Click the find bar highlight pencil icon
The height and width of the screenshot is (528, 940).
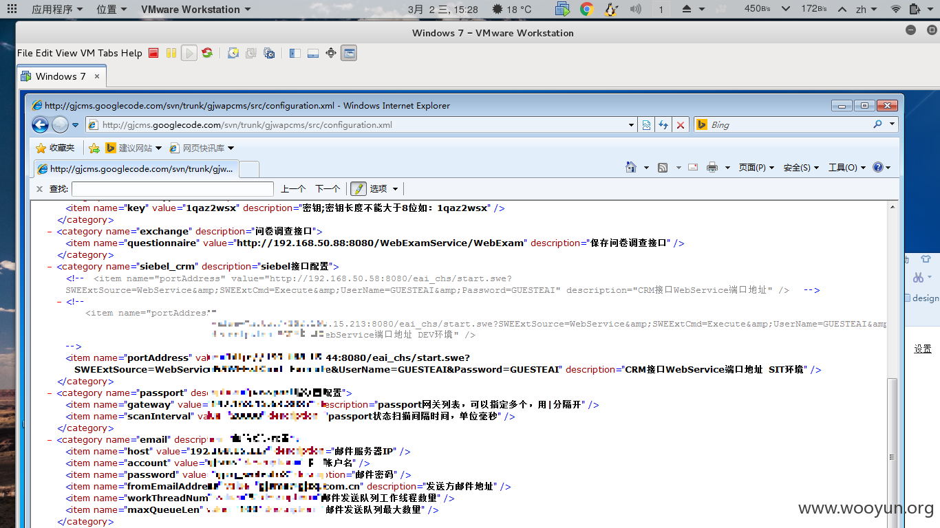(358, 188)
